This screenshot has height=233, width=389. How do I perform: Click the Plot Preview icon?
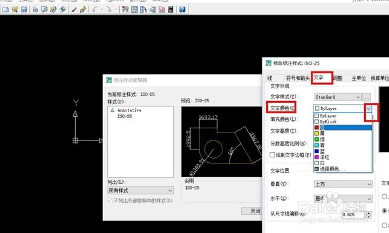click(44, 10)
